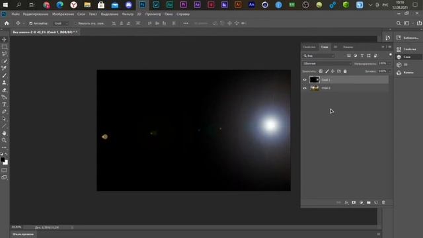Select the Brush tool
The height and width of the screenshot is (238, 423).
[x=4, y=75]
